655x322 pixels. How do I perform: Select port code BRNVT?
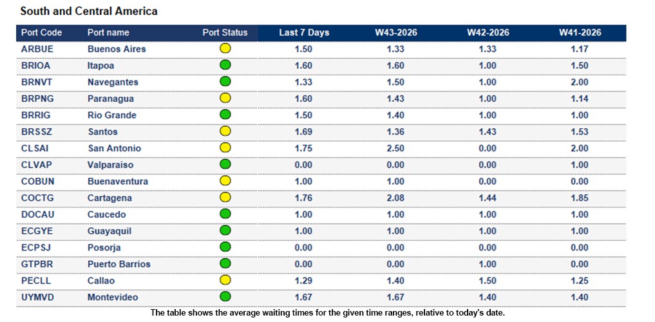point(37,82)
